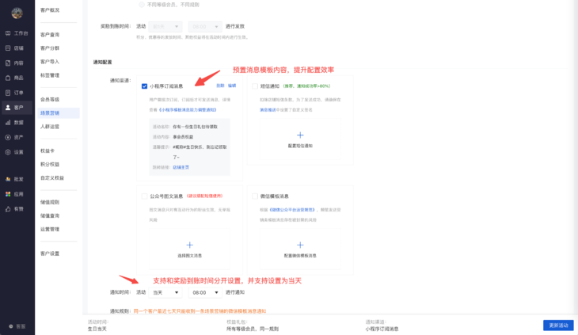Screen dimensions: 578x335
Task: Open 当天 dropdown in 通知时间 row
Action: [x=165, y=292]
